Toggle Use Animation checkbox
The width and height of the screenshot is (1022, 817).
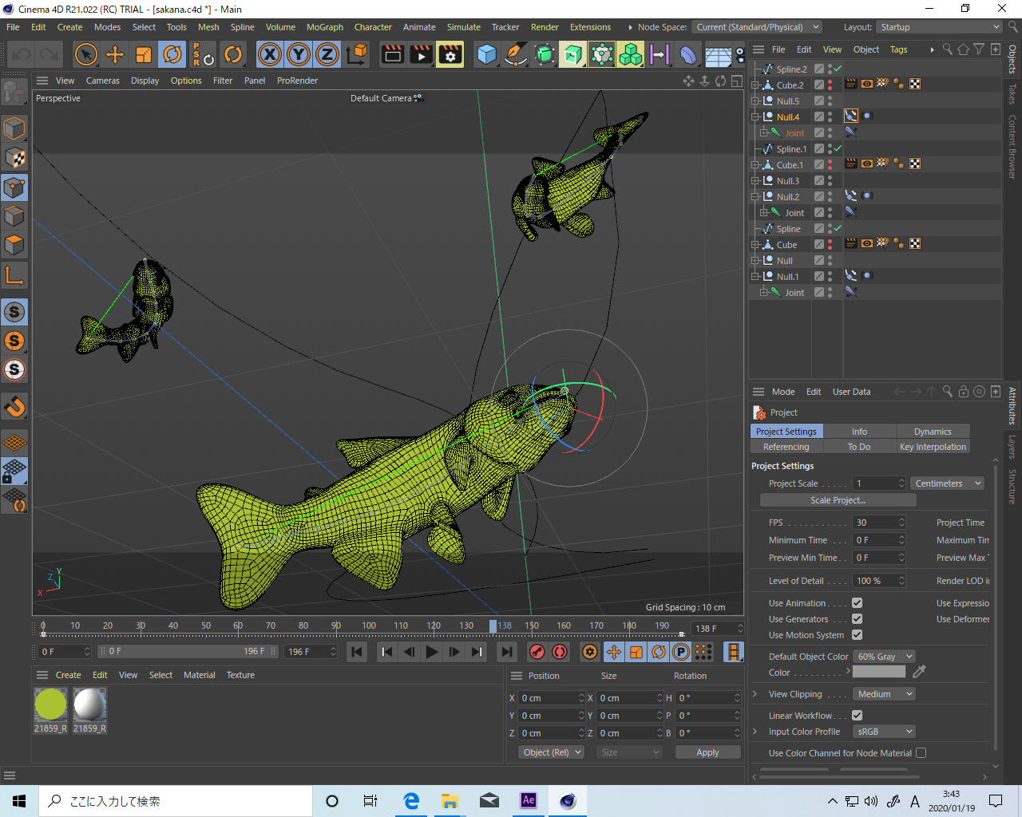click(857, 603)
